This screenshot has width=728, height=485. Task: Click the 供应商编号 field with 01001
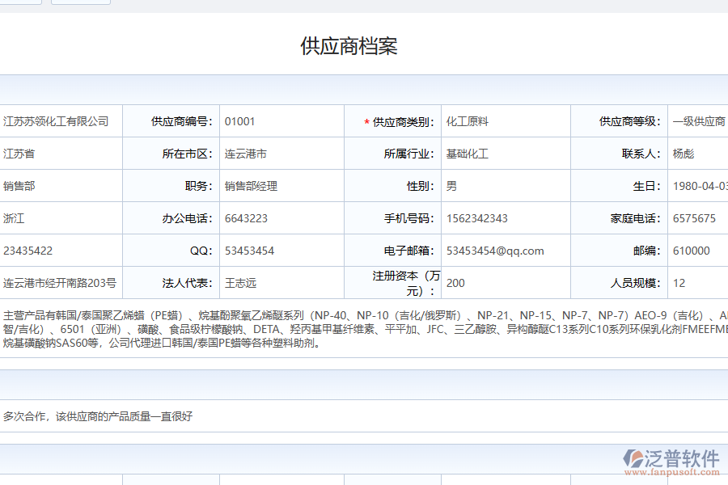point(267,120)
